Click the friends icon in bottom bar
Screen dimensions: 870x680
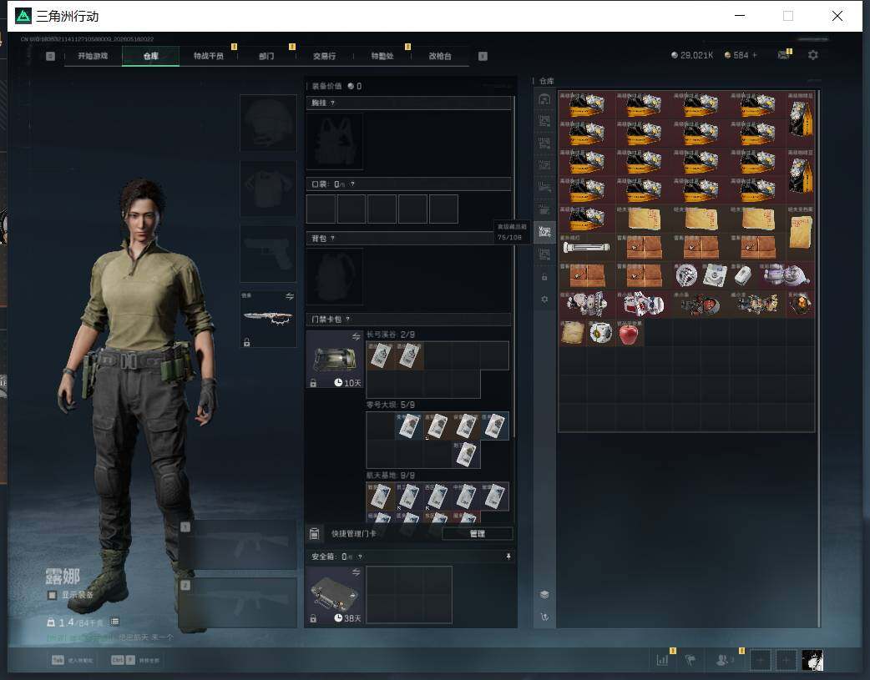click(722, 660)
